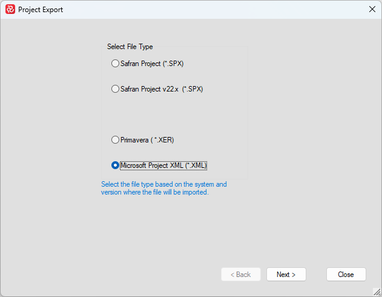The image size is (382, 297).
Task: Proceed with the Next > button
Action: [286, 275]
